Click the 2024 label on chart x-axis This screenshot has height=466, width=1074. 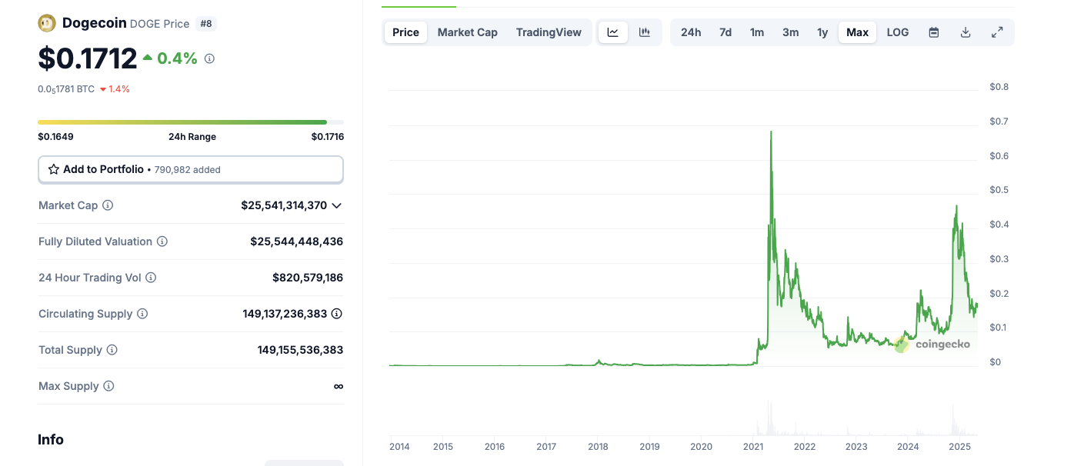[x=908, y=446]
